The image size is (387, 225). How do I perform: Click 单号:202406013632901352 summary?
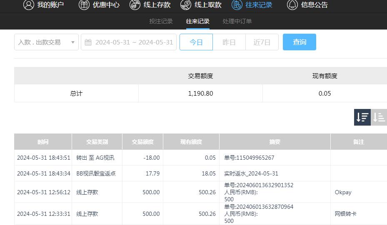259,185
